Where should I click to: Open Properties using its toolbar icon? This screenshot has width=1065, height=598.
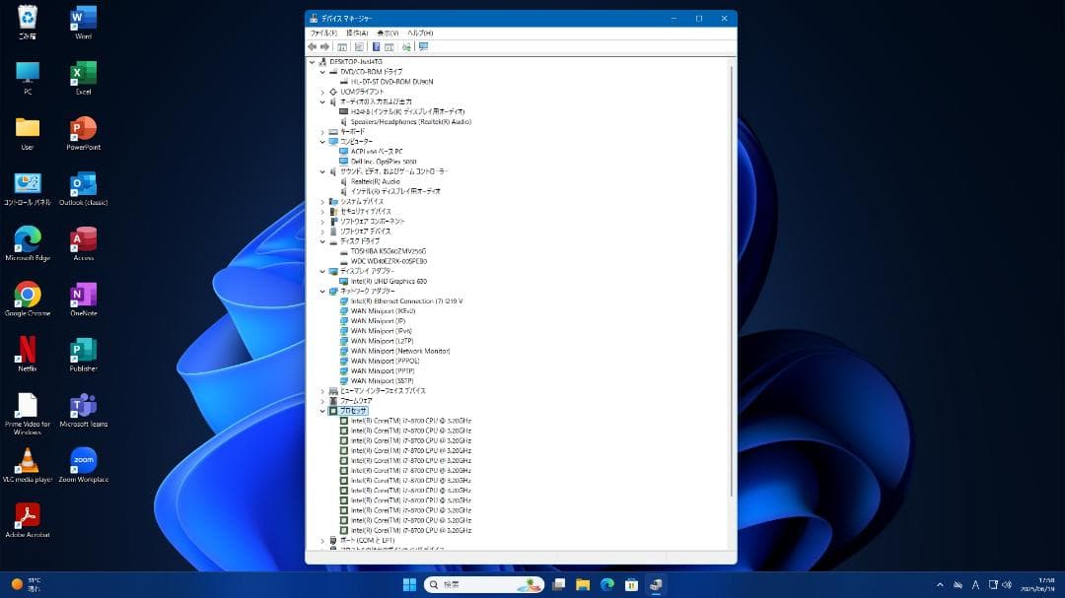pos(359,46)
